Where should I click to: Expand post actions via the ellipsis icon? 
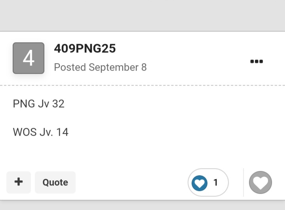tap(256, 62)
